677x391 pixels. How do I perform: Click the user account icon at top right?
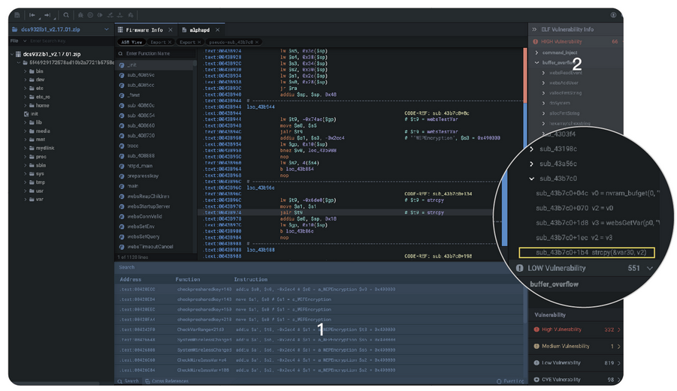pyautogui.click(x=613, y=15)
